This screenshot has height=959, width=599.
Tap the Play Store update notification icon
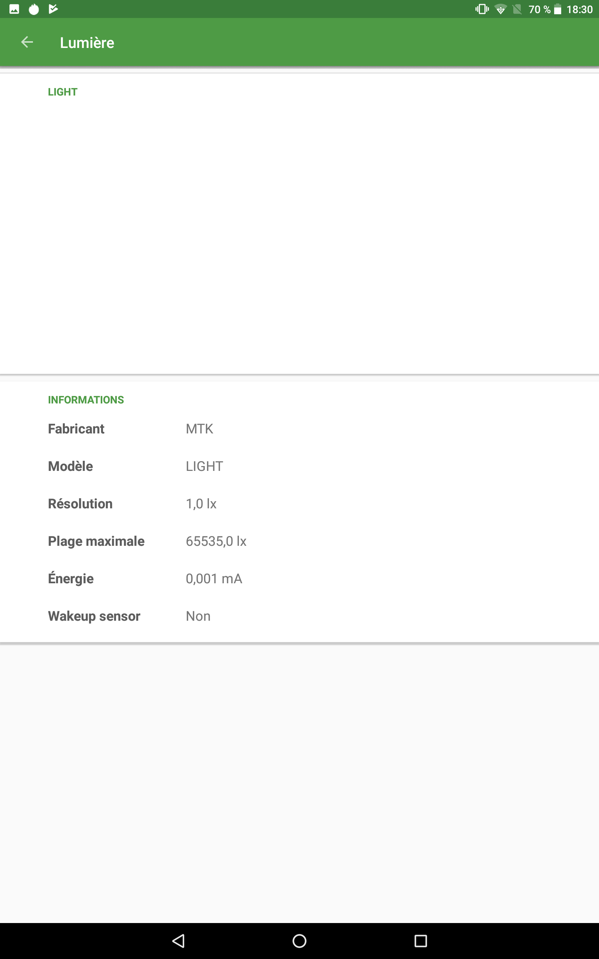click(x=53, y=9)
